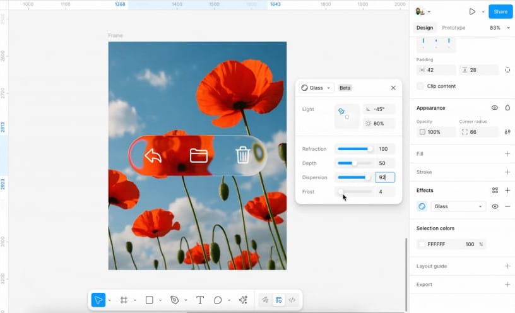Open the 83% zoom level dropdown
515x313 pixels.
pos(499,28)
